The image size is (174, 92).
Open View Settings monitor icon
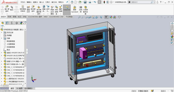tap(119, 17)
